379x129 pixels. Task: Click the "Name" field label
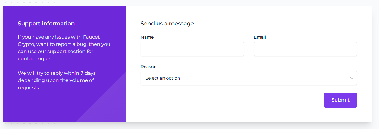click(147, 37)
